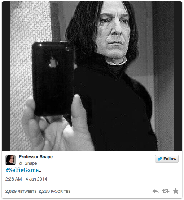184x200 pixels.
Task: Open the Professor Snape avatar thumbnail
Action: (10, 160)
